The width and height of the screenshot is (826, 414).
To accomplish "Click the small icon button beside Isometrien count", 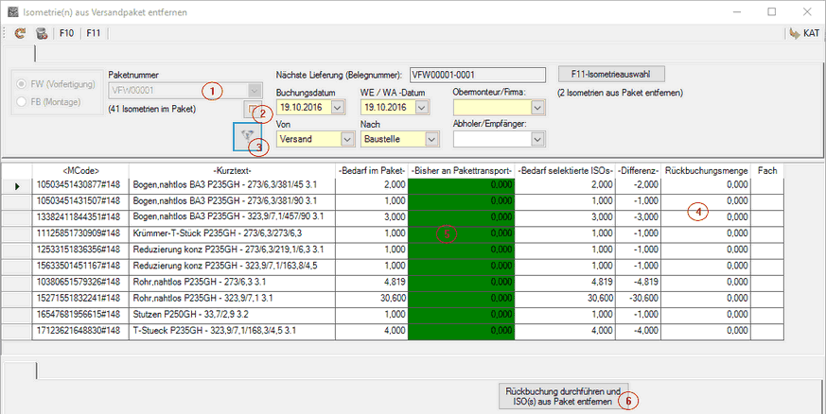I will click(253, 112).
